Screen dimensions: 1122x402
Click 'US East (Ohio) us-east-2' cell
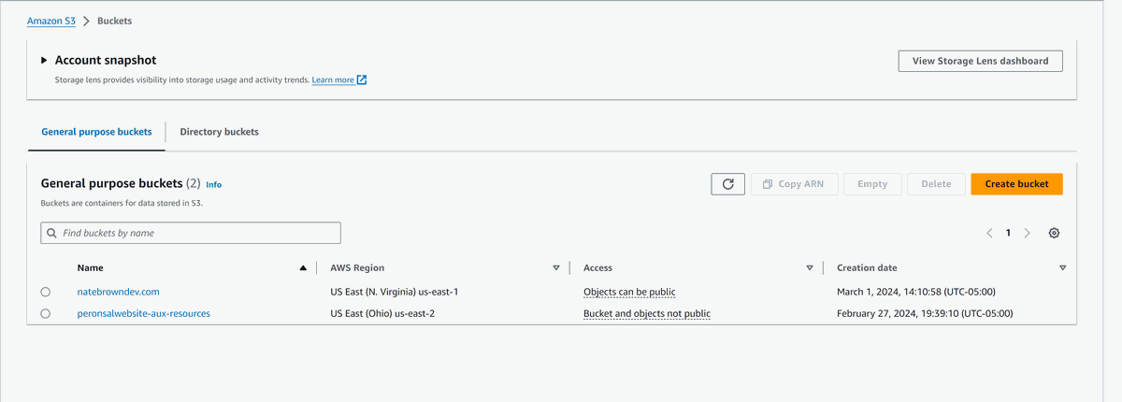(382, 314)
